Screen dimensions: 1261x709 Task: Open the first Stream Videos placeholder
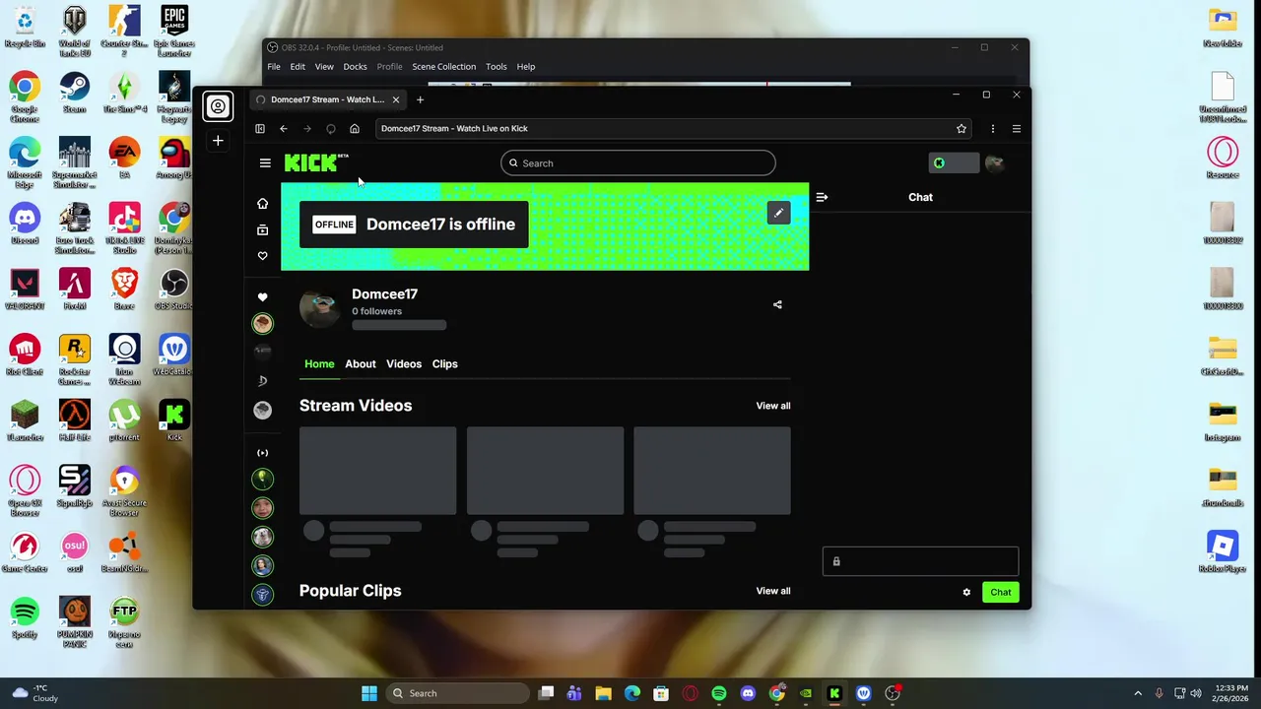pyautogui.click(x=378, y=471)
